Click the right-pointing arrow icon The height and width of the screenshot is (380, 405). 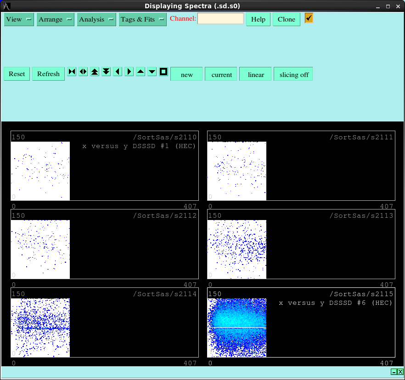[129, 72]
